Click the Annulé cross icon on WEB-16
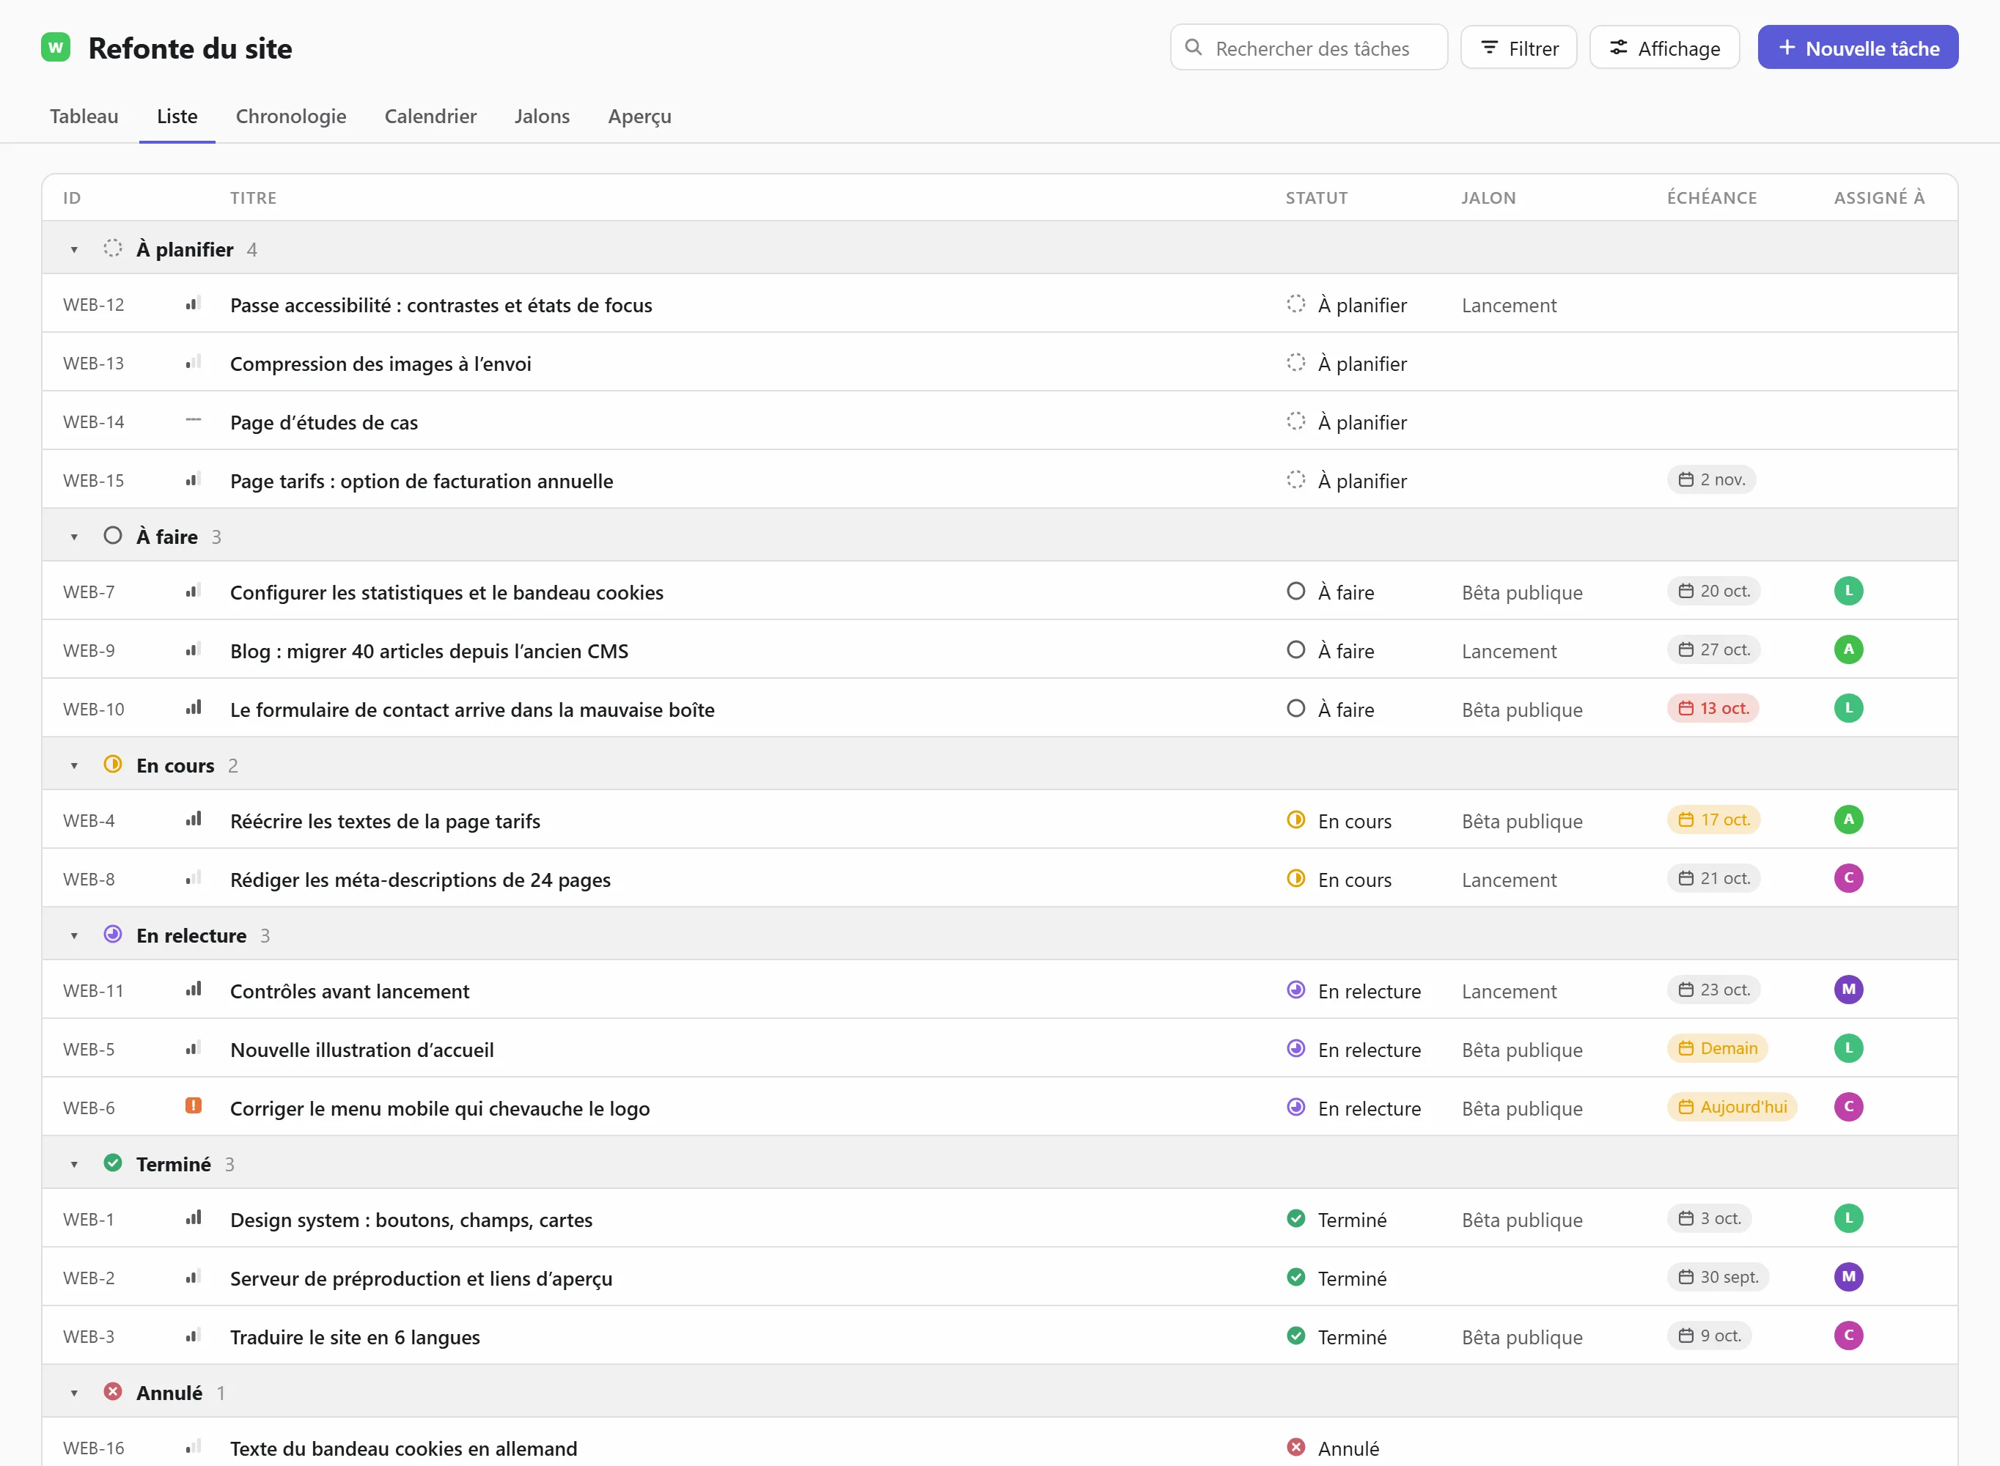 tap(1295, 1448)
